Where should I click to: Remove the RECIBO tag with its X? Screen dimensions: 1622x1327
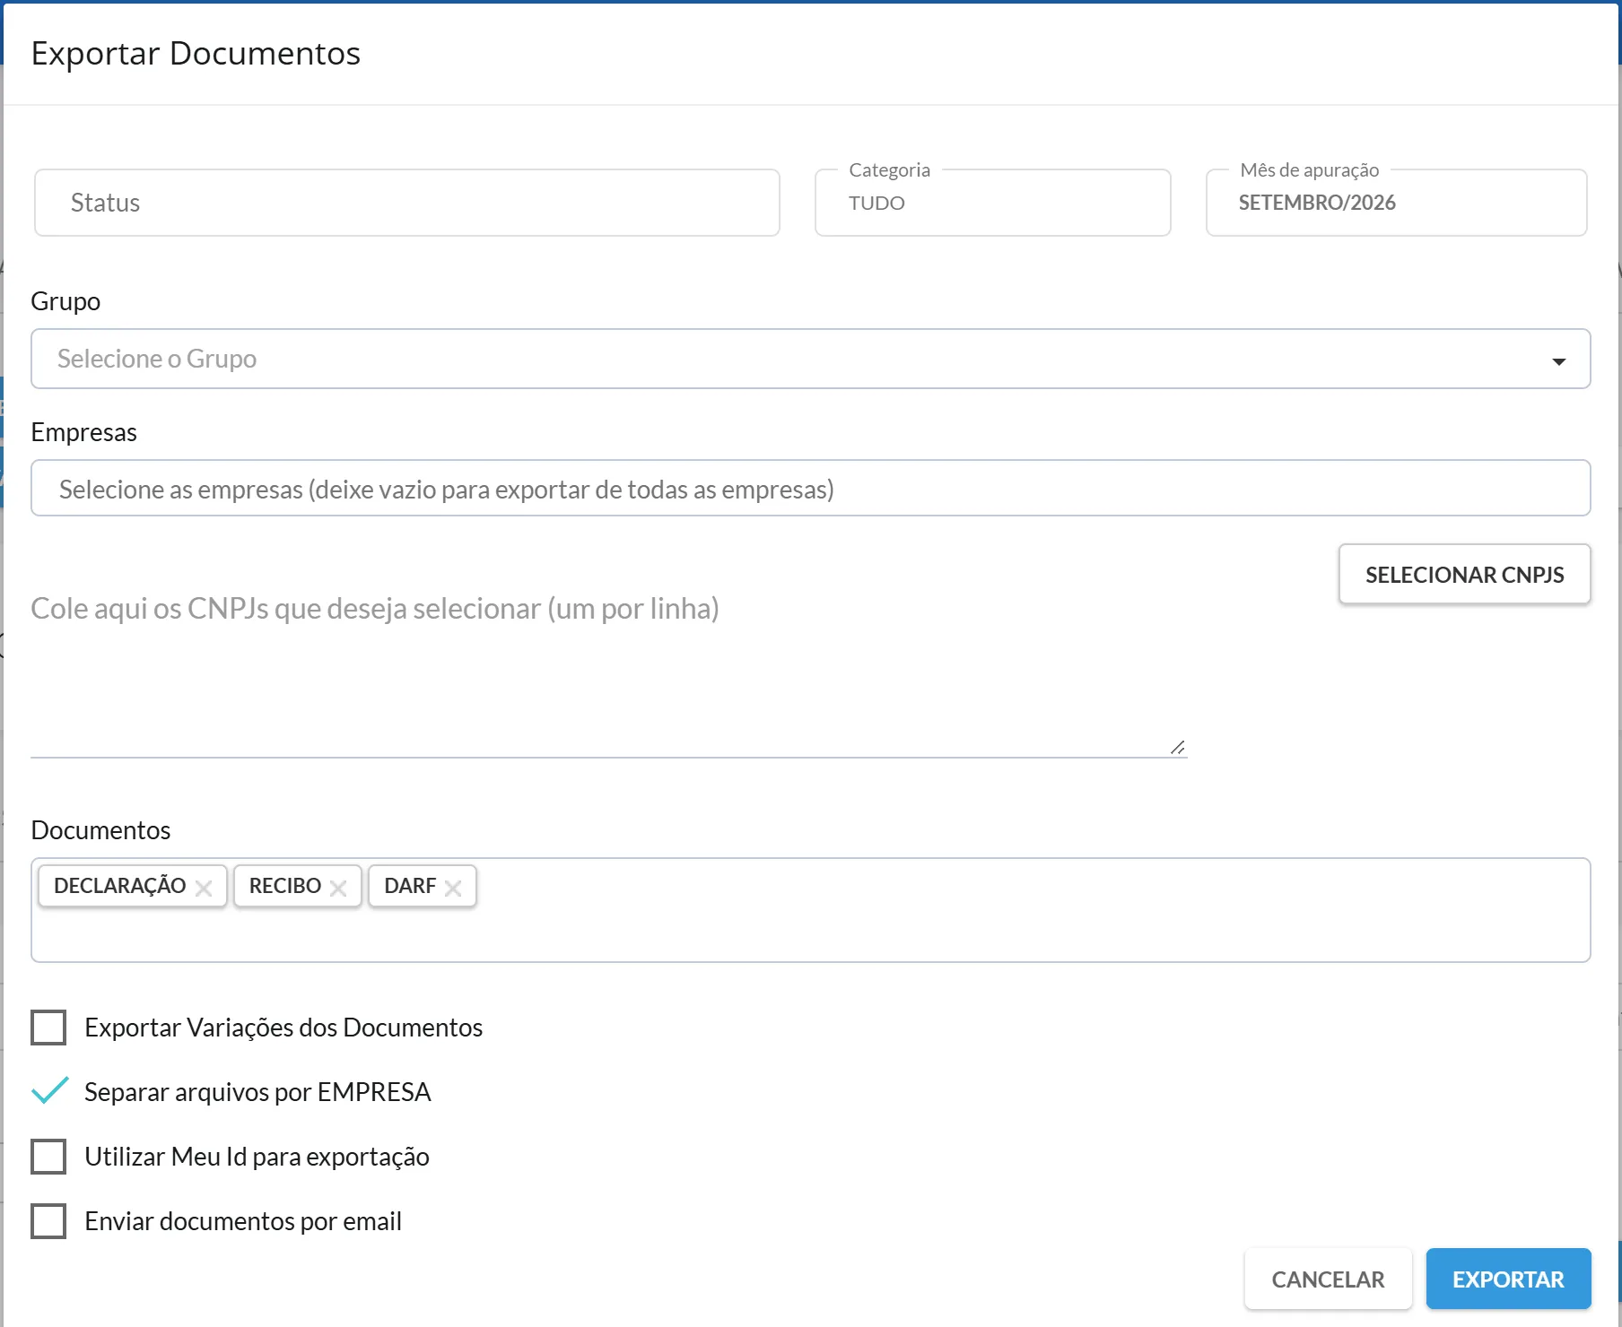click(x=338, y=888)
